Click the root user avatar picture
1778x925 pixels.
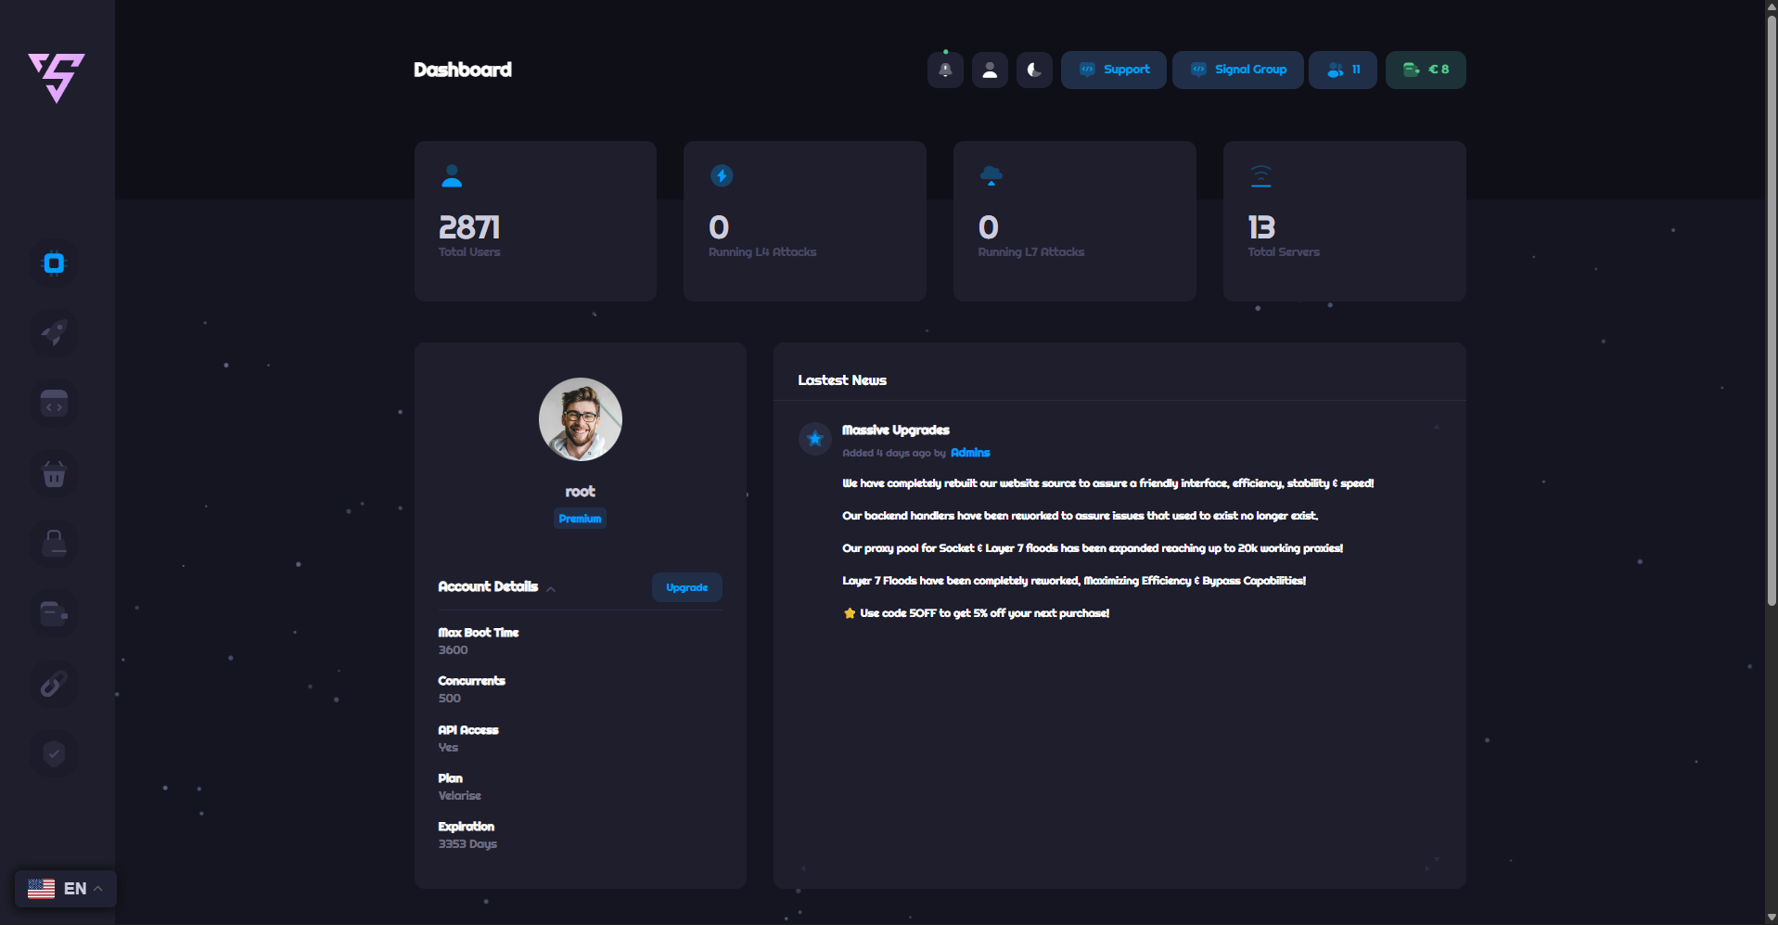(581, 419)
